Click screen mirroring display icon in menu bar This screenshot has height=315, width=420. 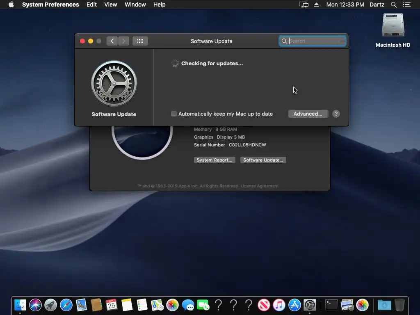(x=304, y=5)
